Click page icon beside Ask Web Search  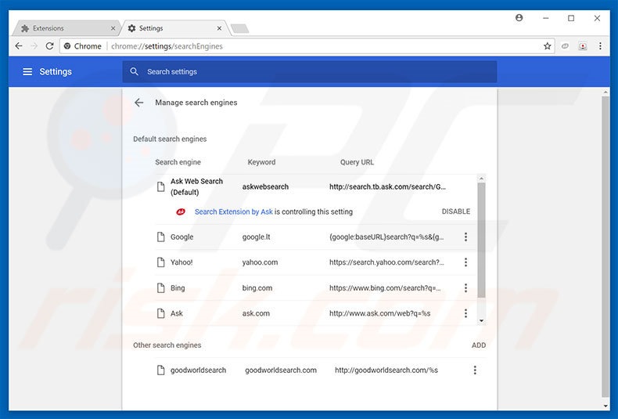(161, 186)
